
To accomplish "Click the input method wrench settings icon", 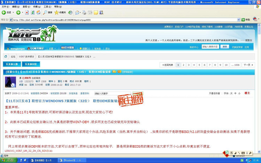I will click(250, 153).
